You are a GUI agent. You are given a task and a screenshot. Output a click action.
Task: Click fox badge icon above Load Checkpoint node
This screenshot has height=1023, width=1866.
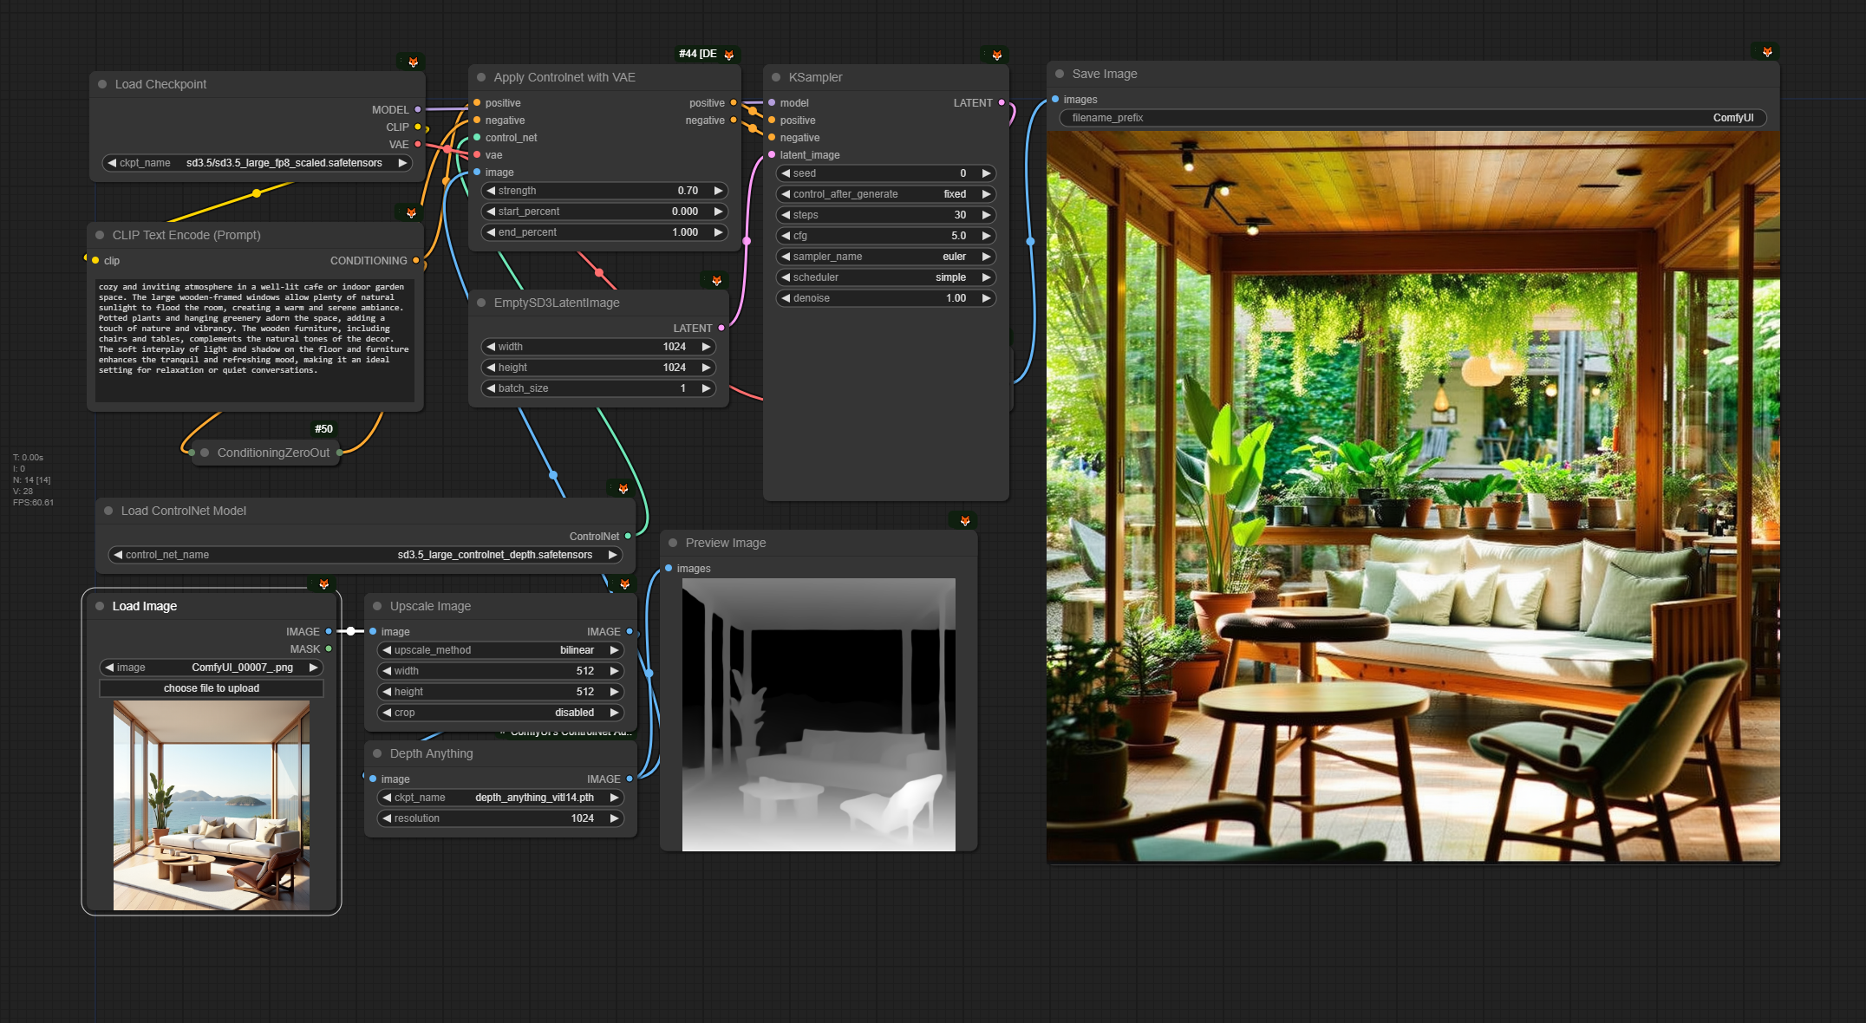413,62
